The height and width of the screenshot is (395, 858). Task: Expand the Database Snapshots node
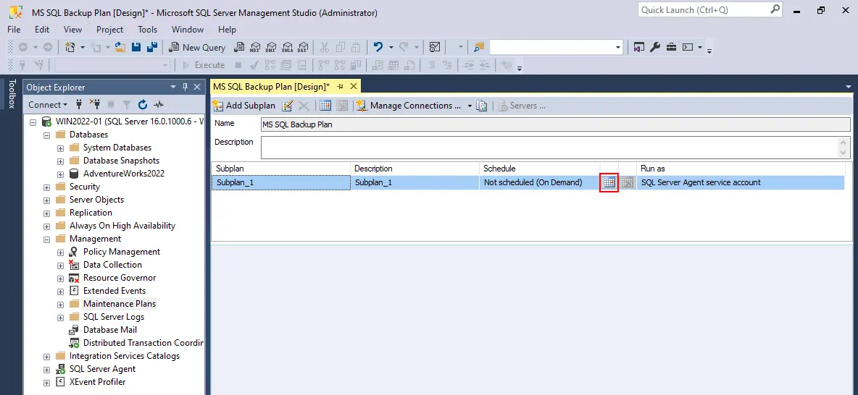pos(61,161)
